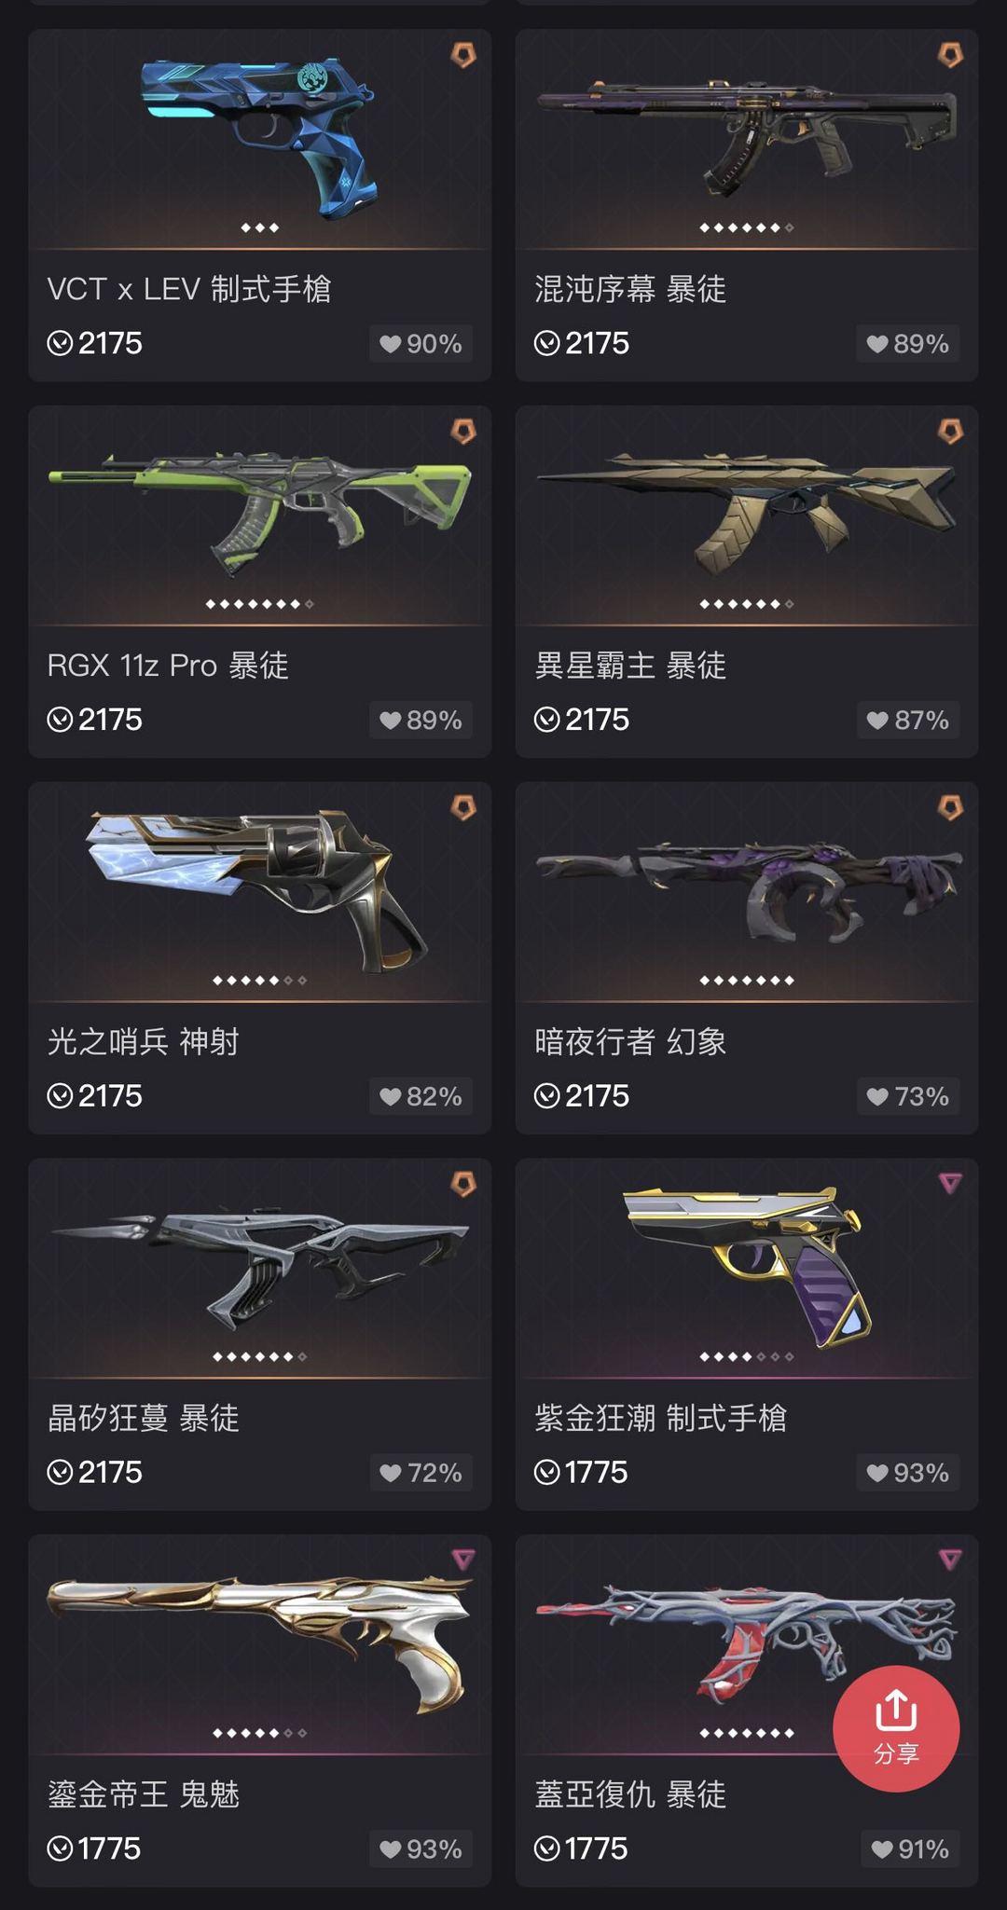Click the 93% heart rating on 紫金狂潮 制式手槍
1007x1910 pixels.
pos(907,1473)
